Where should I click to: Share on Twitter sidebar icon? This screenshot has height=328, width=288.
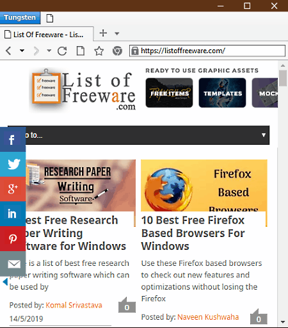click(12, 164)
